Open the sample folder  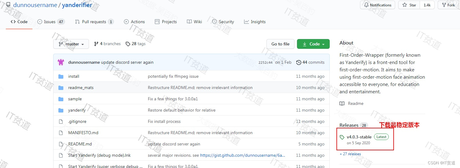[75, 99]
